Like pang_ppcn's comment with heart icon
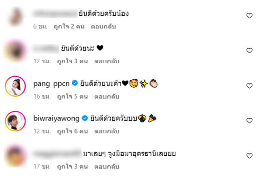Image resolution: width=256 pixels, height=182 pixels. pyautogui.click(x=249, y=85)
